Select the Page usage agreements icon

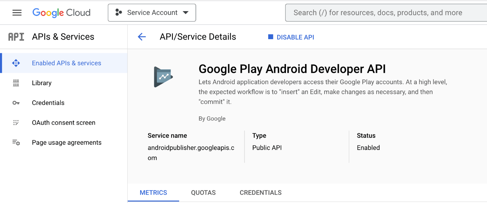point(16,142)
